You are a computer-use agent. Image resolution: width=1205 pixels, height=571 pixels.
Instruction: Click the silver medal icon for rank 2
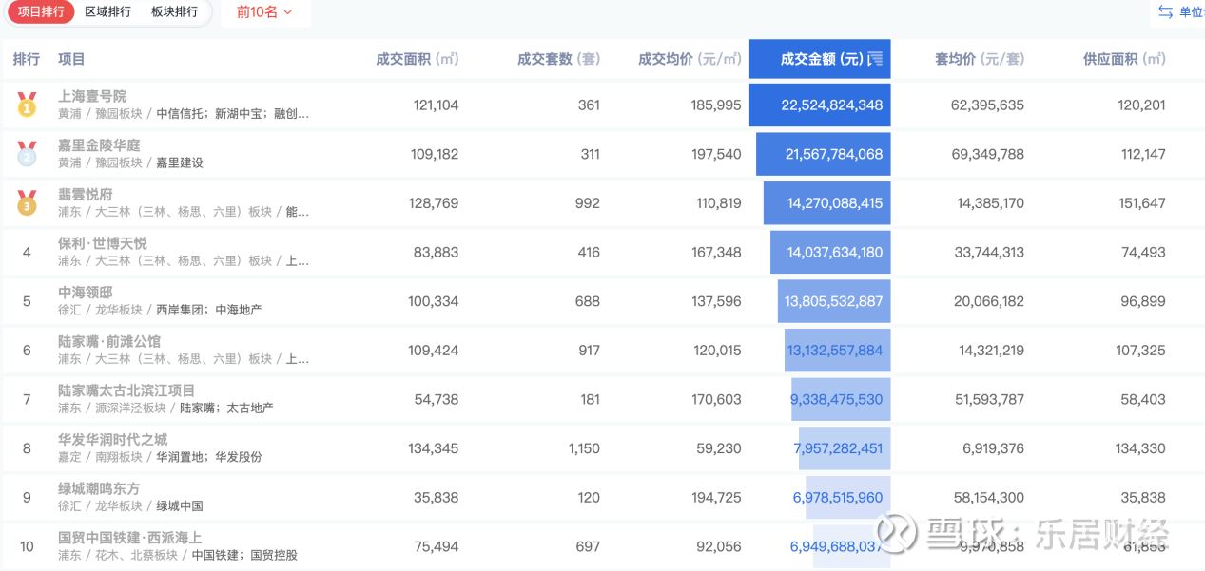[x=27, y=154]
